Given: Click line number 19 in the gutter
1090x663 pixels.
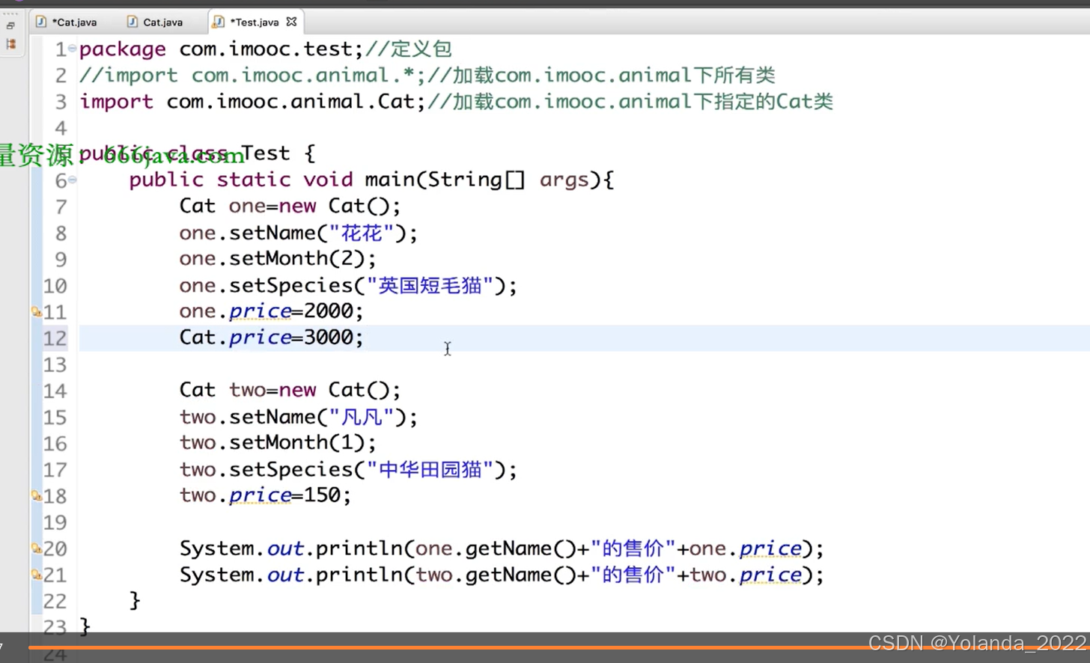Looking at the screenshot, I should click(x=55, y=522).
